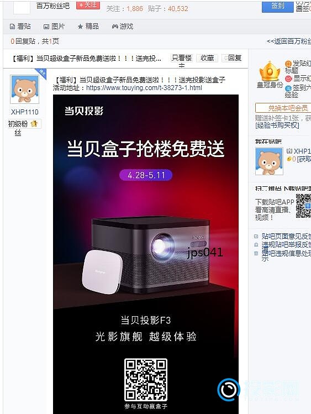The width and height of the screenshot is (311, 414).
Task: Click the sidebar bear avatar thumbnail
Action: tap(269, 161)
